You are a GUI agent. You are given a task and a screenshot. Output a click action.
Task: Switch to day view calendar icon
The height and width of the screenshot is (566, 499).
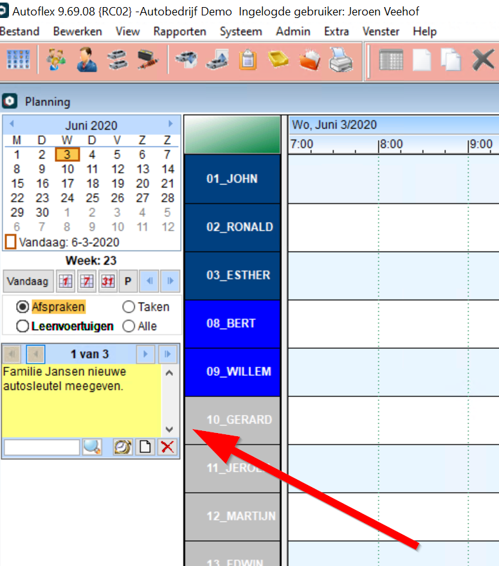(x=66, y=281)
